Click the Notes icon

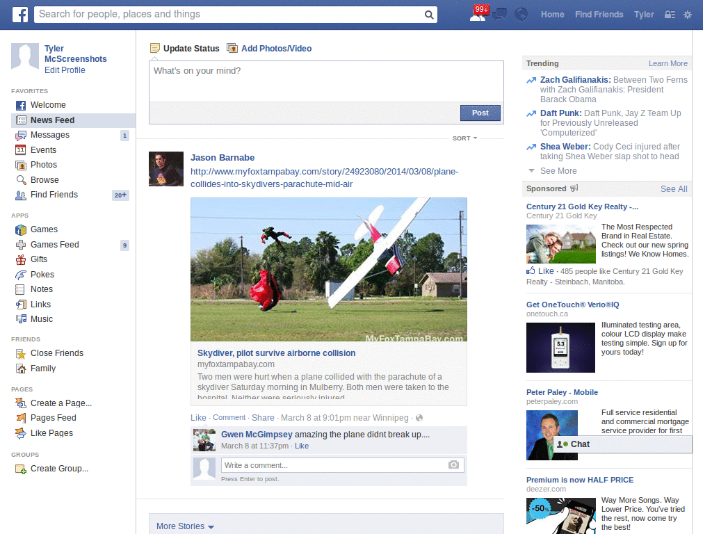[x=20, y=290]
